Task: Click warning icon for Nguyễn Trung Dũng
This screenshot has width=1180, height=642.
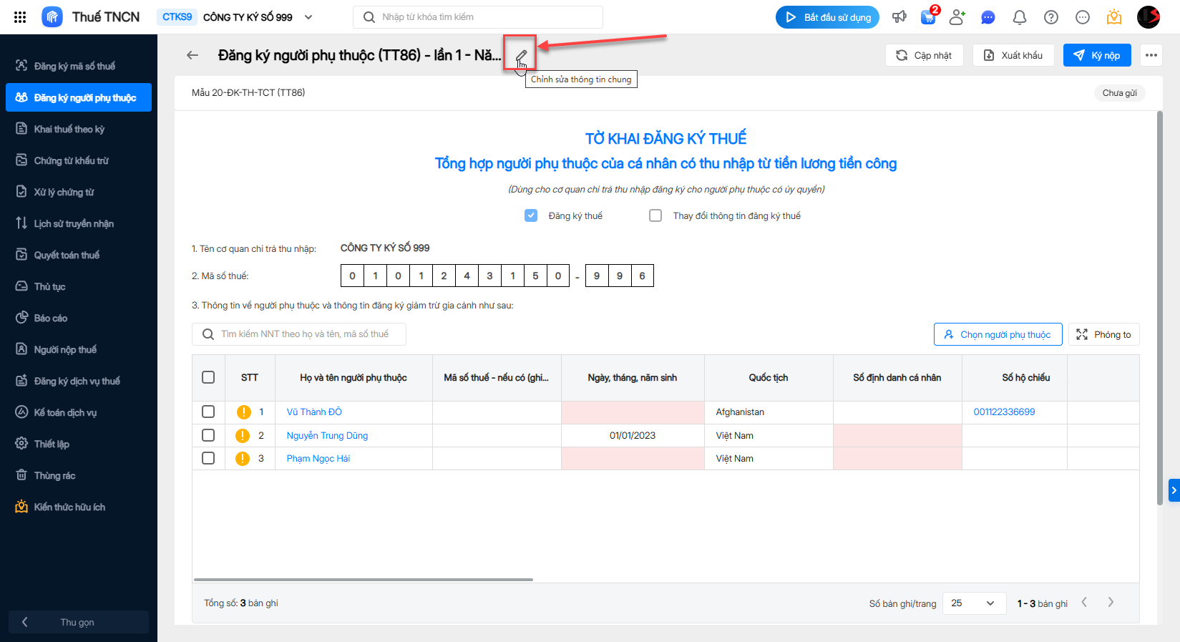Action: [x=243, y=436]
